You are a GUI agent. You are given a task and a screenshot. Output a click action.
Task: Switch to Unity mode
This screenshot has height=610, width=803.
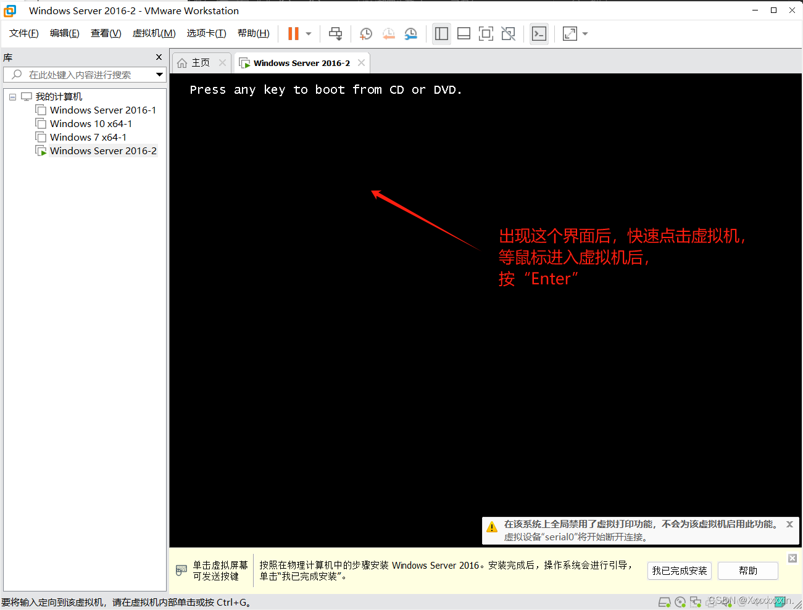coord(508,34)
